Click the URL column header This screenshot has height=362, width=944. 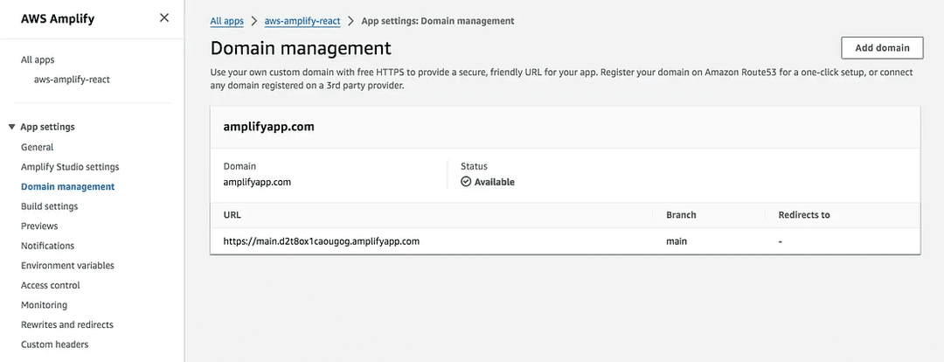pos(233,215)
